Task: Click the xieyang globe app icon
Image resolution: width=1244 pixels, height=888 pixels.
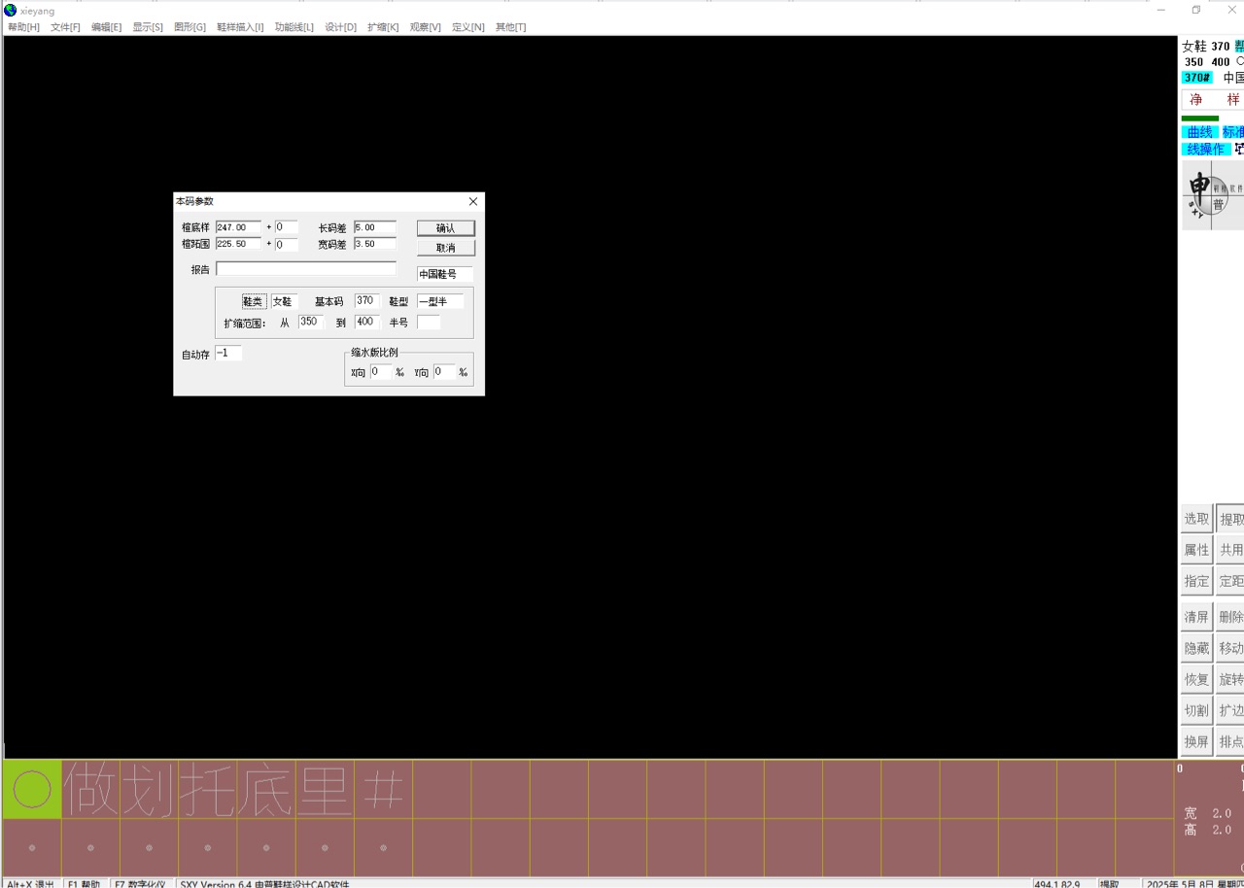Action: (x=10, y=10)
